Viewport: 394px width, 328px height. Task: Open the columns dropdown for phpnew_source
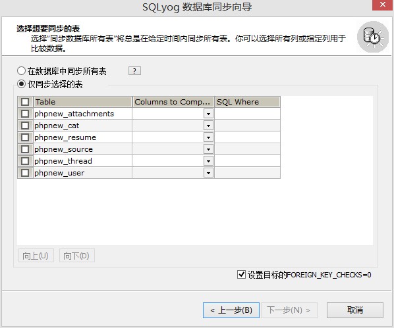208,149
